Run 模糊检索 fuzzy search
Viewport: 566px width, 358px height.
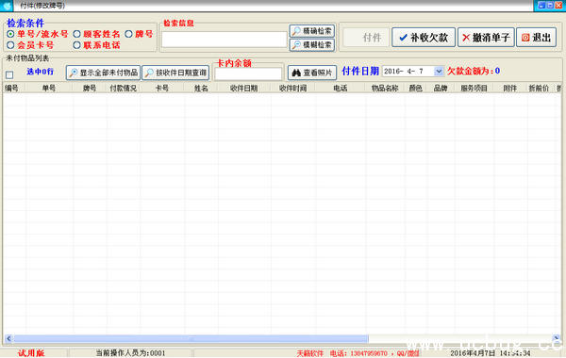[312, 44]
